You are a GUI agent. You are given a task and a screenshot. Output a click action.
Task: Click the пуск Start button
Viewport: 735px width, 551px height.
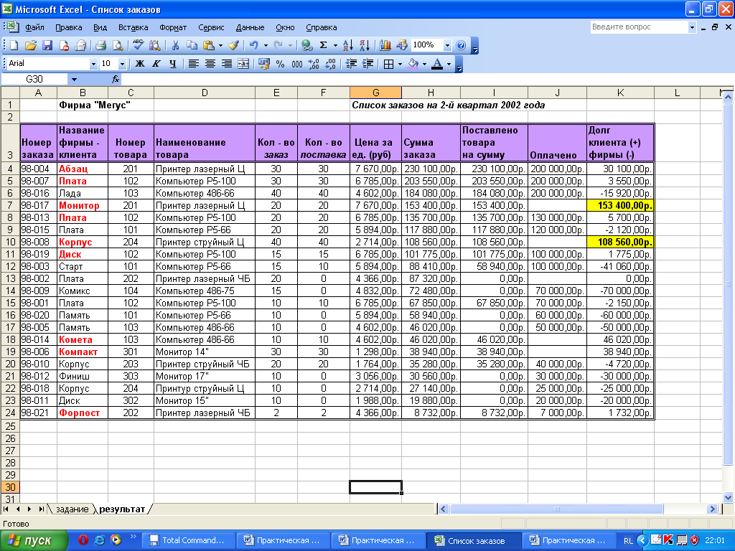point(34,541)
